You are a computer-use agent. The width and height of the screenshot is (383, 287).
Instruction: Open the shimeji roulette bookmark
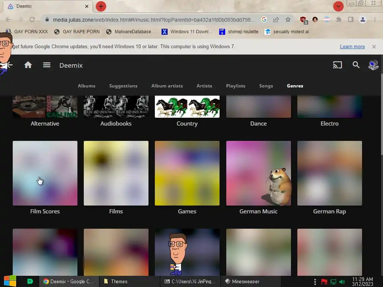(239, 32)
